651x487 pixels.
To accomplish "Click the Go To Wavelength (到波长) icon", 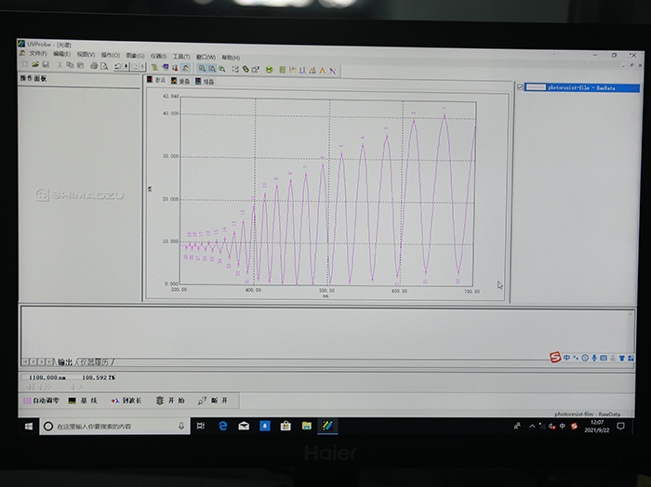I will click(116, 401).
